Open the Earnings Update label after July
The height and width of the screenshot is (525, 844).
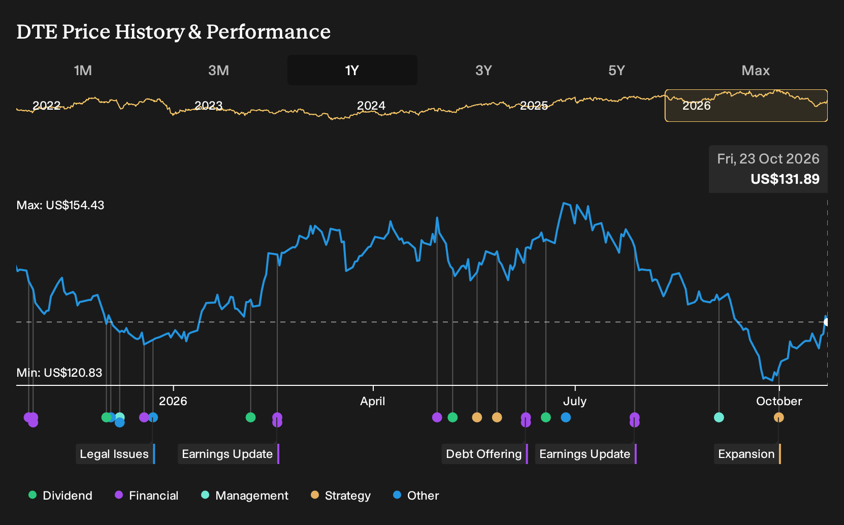(x=586, y=454)
